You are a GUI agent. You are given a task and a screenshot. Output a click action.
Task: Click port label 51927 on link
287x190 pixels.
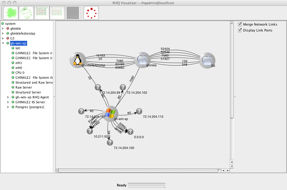165,59
